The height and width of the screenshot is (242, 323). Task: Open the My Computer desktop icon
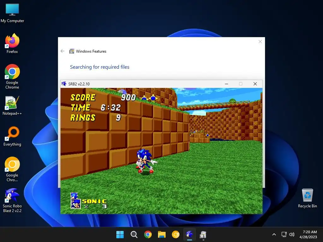[12, 13]
